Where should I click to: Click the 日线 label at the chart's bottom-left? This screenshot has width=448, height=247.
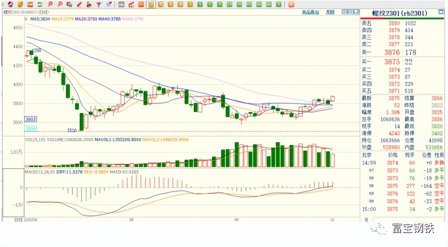18,219
